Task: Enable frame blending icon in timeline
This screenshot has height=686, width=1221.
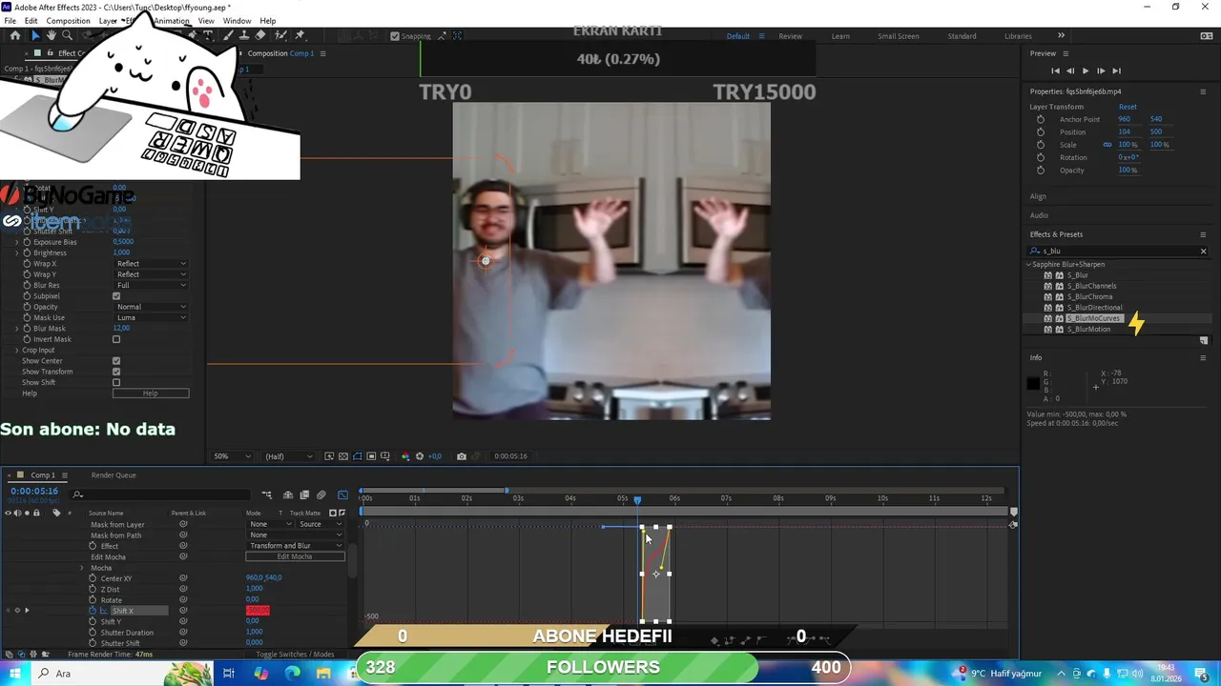Action: click(x=304, y=494)
